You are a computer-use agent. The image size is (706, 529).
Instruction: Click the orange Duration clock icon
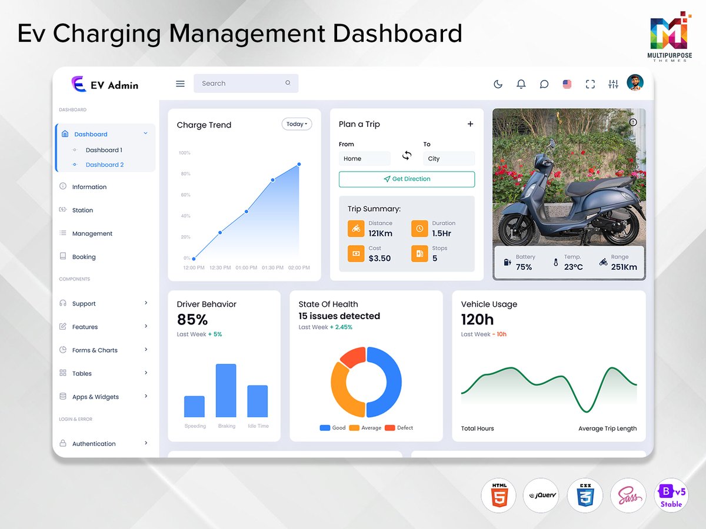[x=419, y=228]
